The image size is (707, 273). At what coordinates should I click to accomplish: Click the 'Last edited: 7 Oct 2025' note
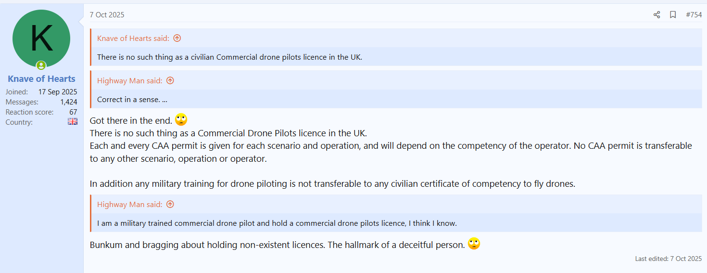click(x=668, y=259)
